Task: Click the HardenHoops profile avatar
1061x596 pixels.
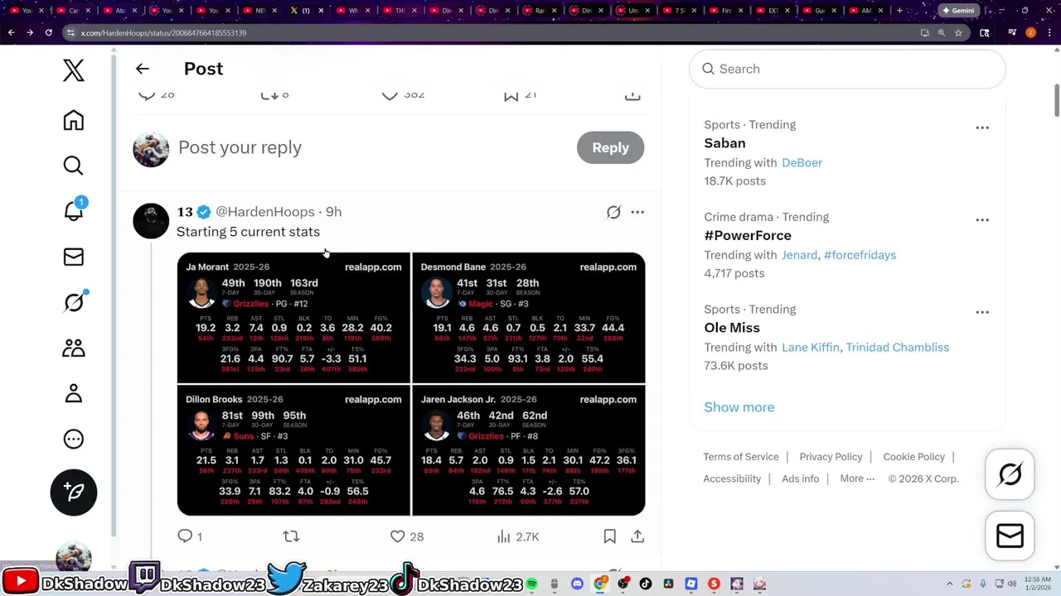Action: click(x=151, y=221)
